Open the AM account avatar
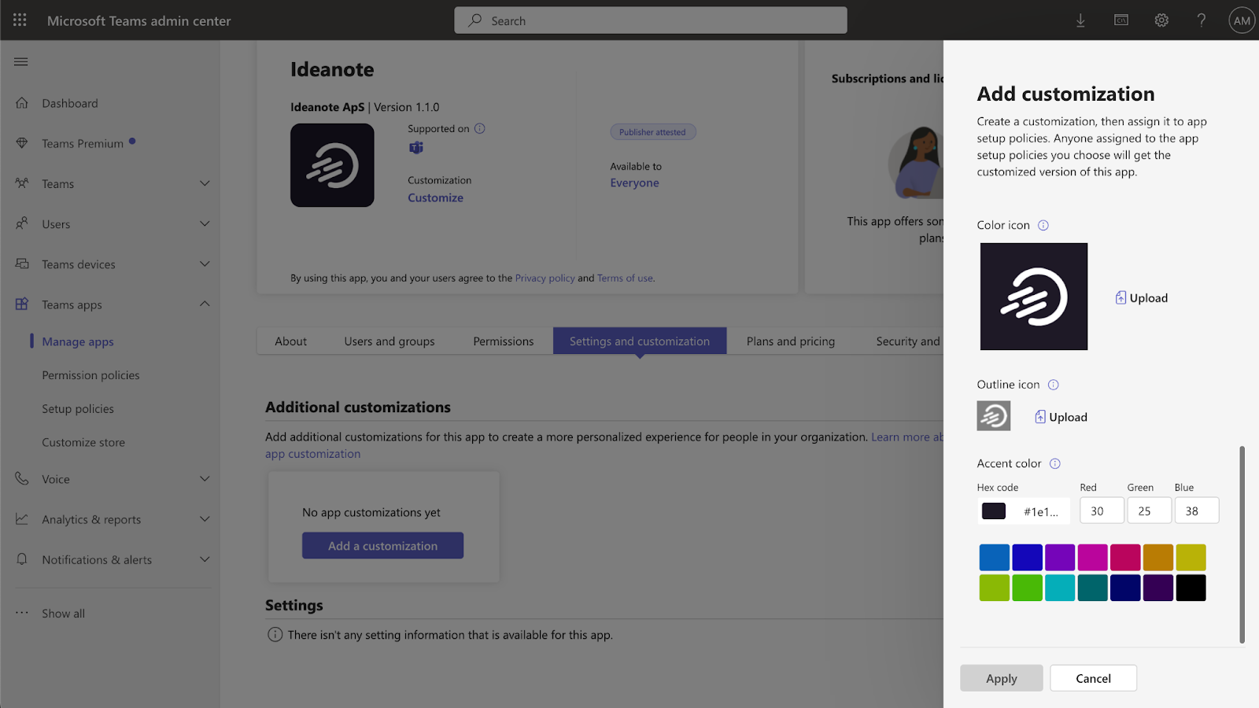 1242,20
